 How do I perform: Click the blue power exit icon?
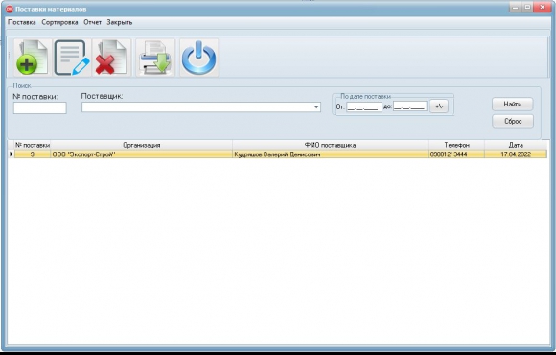(x=199, y=58)
